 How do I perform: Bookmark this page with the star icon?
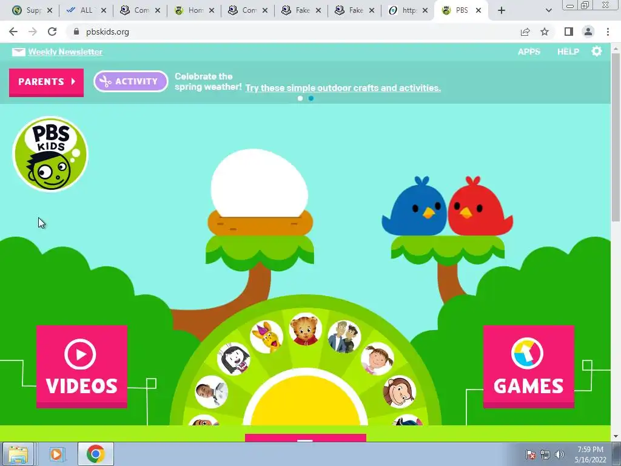pyautogui.click(x=545, y=32)
